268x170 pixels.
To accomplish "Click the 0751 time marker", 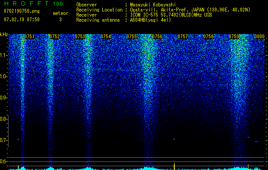I will [x=29, y=37].
